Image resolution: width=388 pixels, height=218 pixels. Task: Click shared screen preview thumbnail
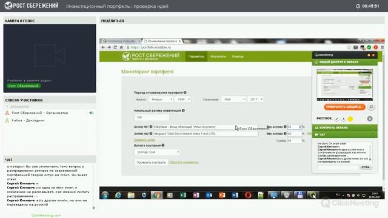point(344,85)
